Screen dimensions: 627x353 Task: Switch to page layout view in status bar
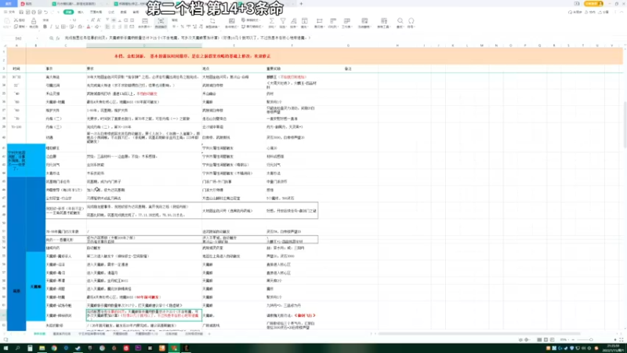[x=545, y=340]
